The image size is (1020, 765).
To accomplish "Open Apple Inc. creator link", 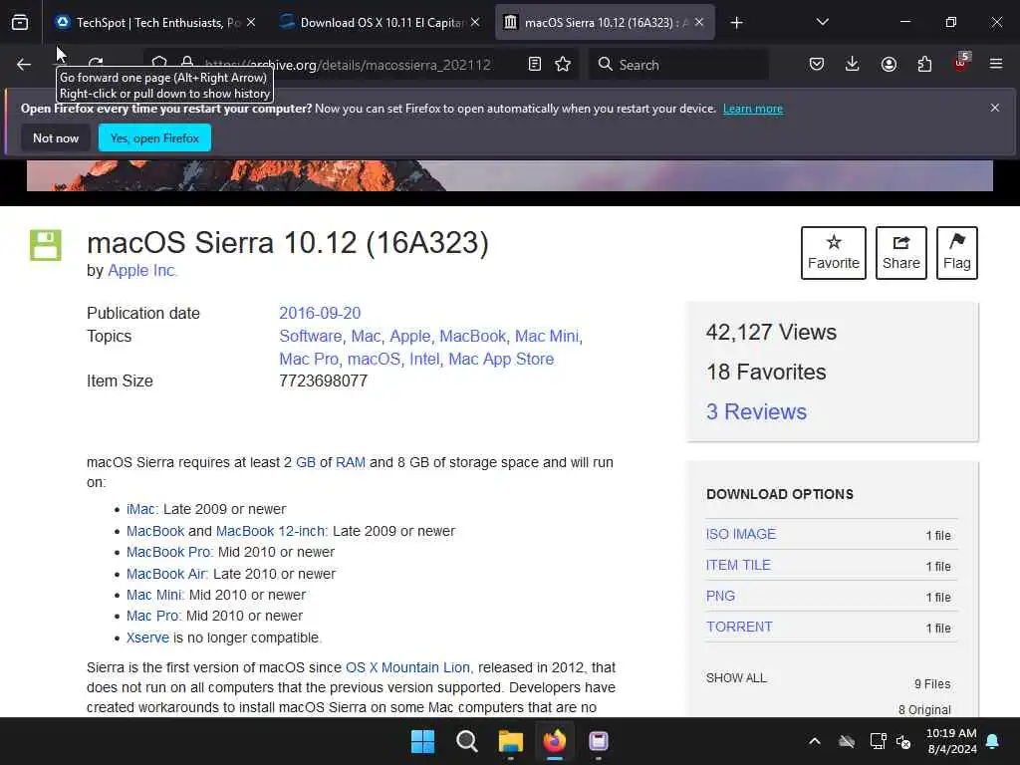I will 141,271.
